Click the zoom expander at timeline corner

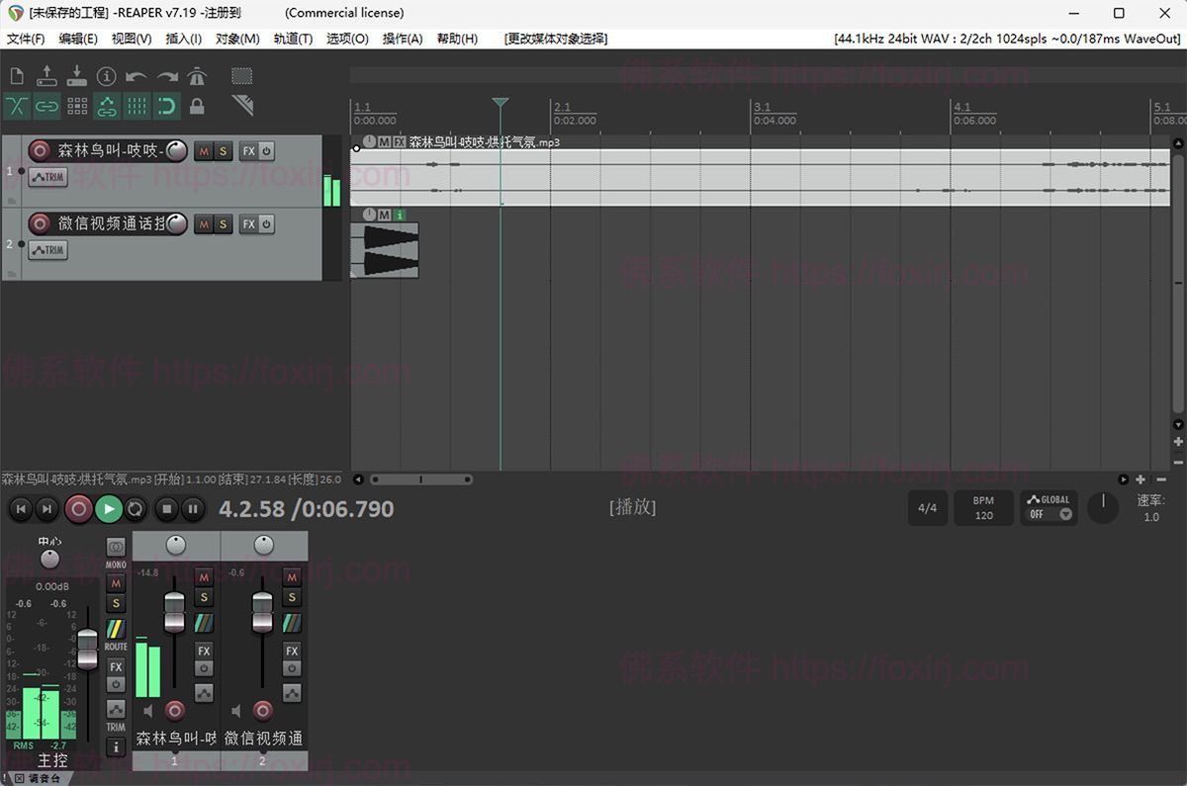coord(1141,480)
